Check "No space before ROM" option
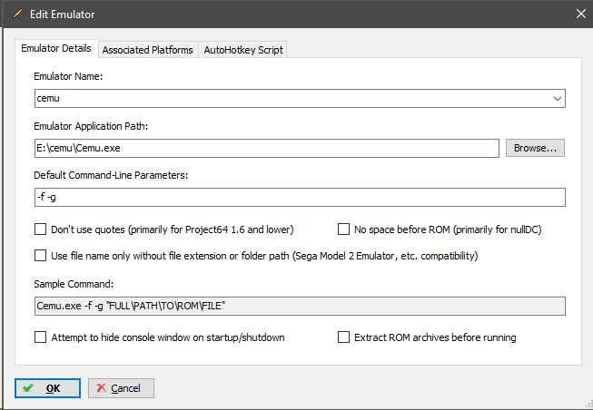 click(343, 229)
